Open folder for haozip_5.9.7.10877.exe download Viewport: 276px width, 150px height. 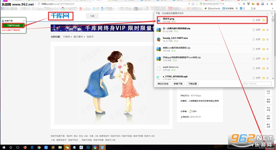coord(264,40)
